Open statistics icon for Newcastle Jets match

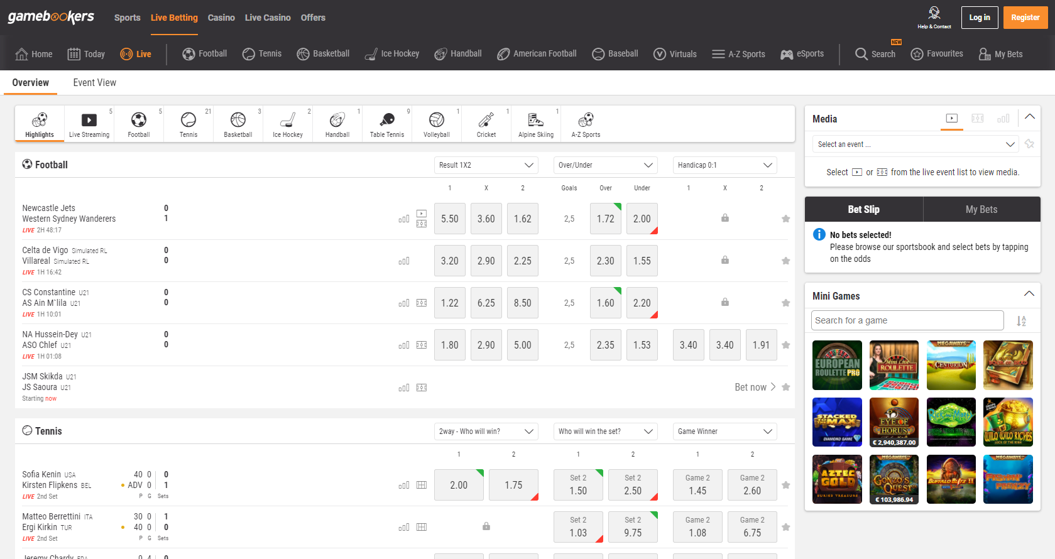pos(403,219)
